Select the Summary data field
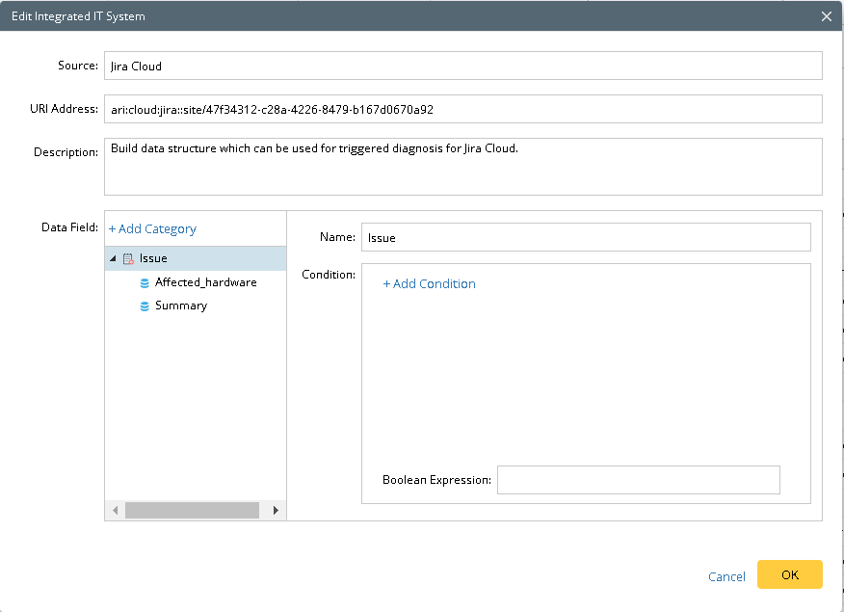Image resolution: width=844 pixels, height=612 pixels. click(x=182, y=305)
